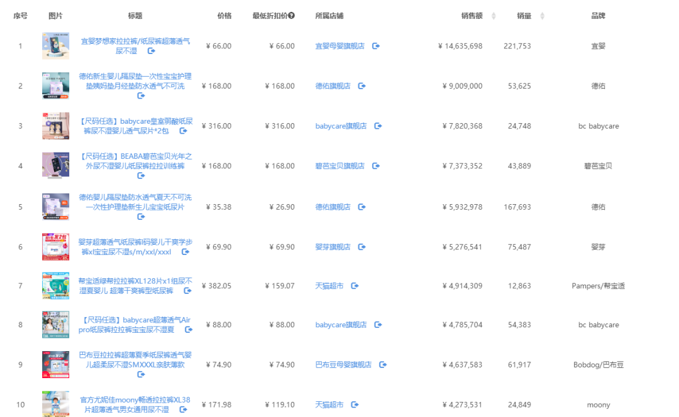Open external link icon after 尤妮佳moony title

[x=183, y=409]
